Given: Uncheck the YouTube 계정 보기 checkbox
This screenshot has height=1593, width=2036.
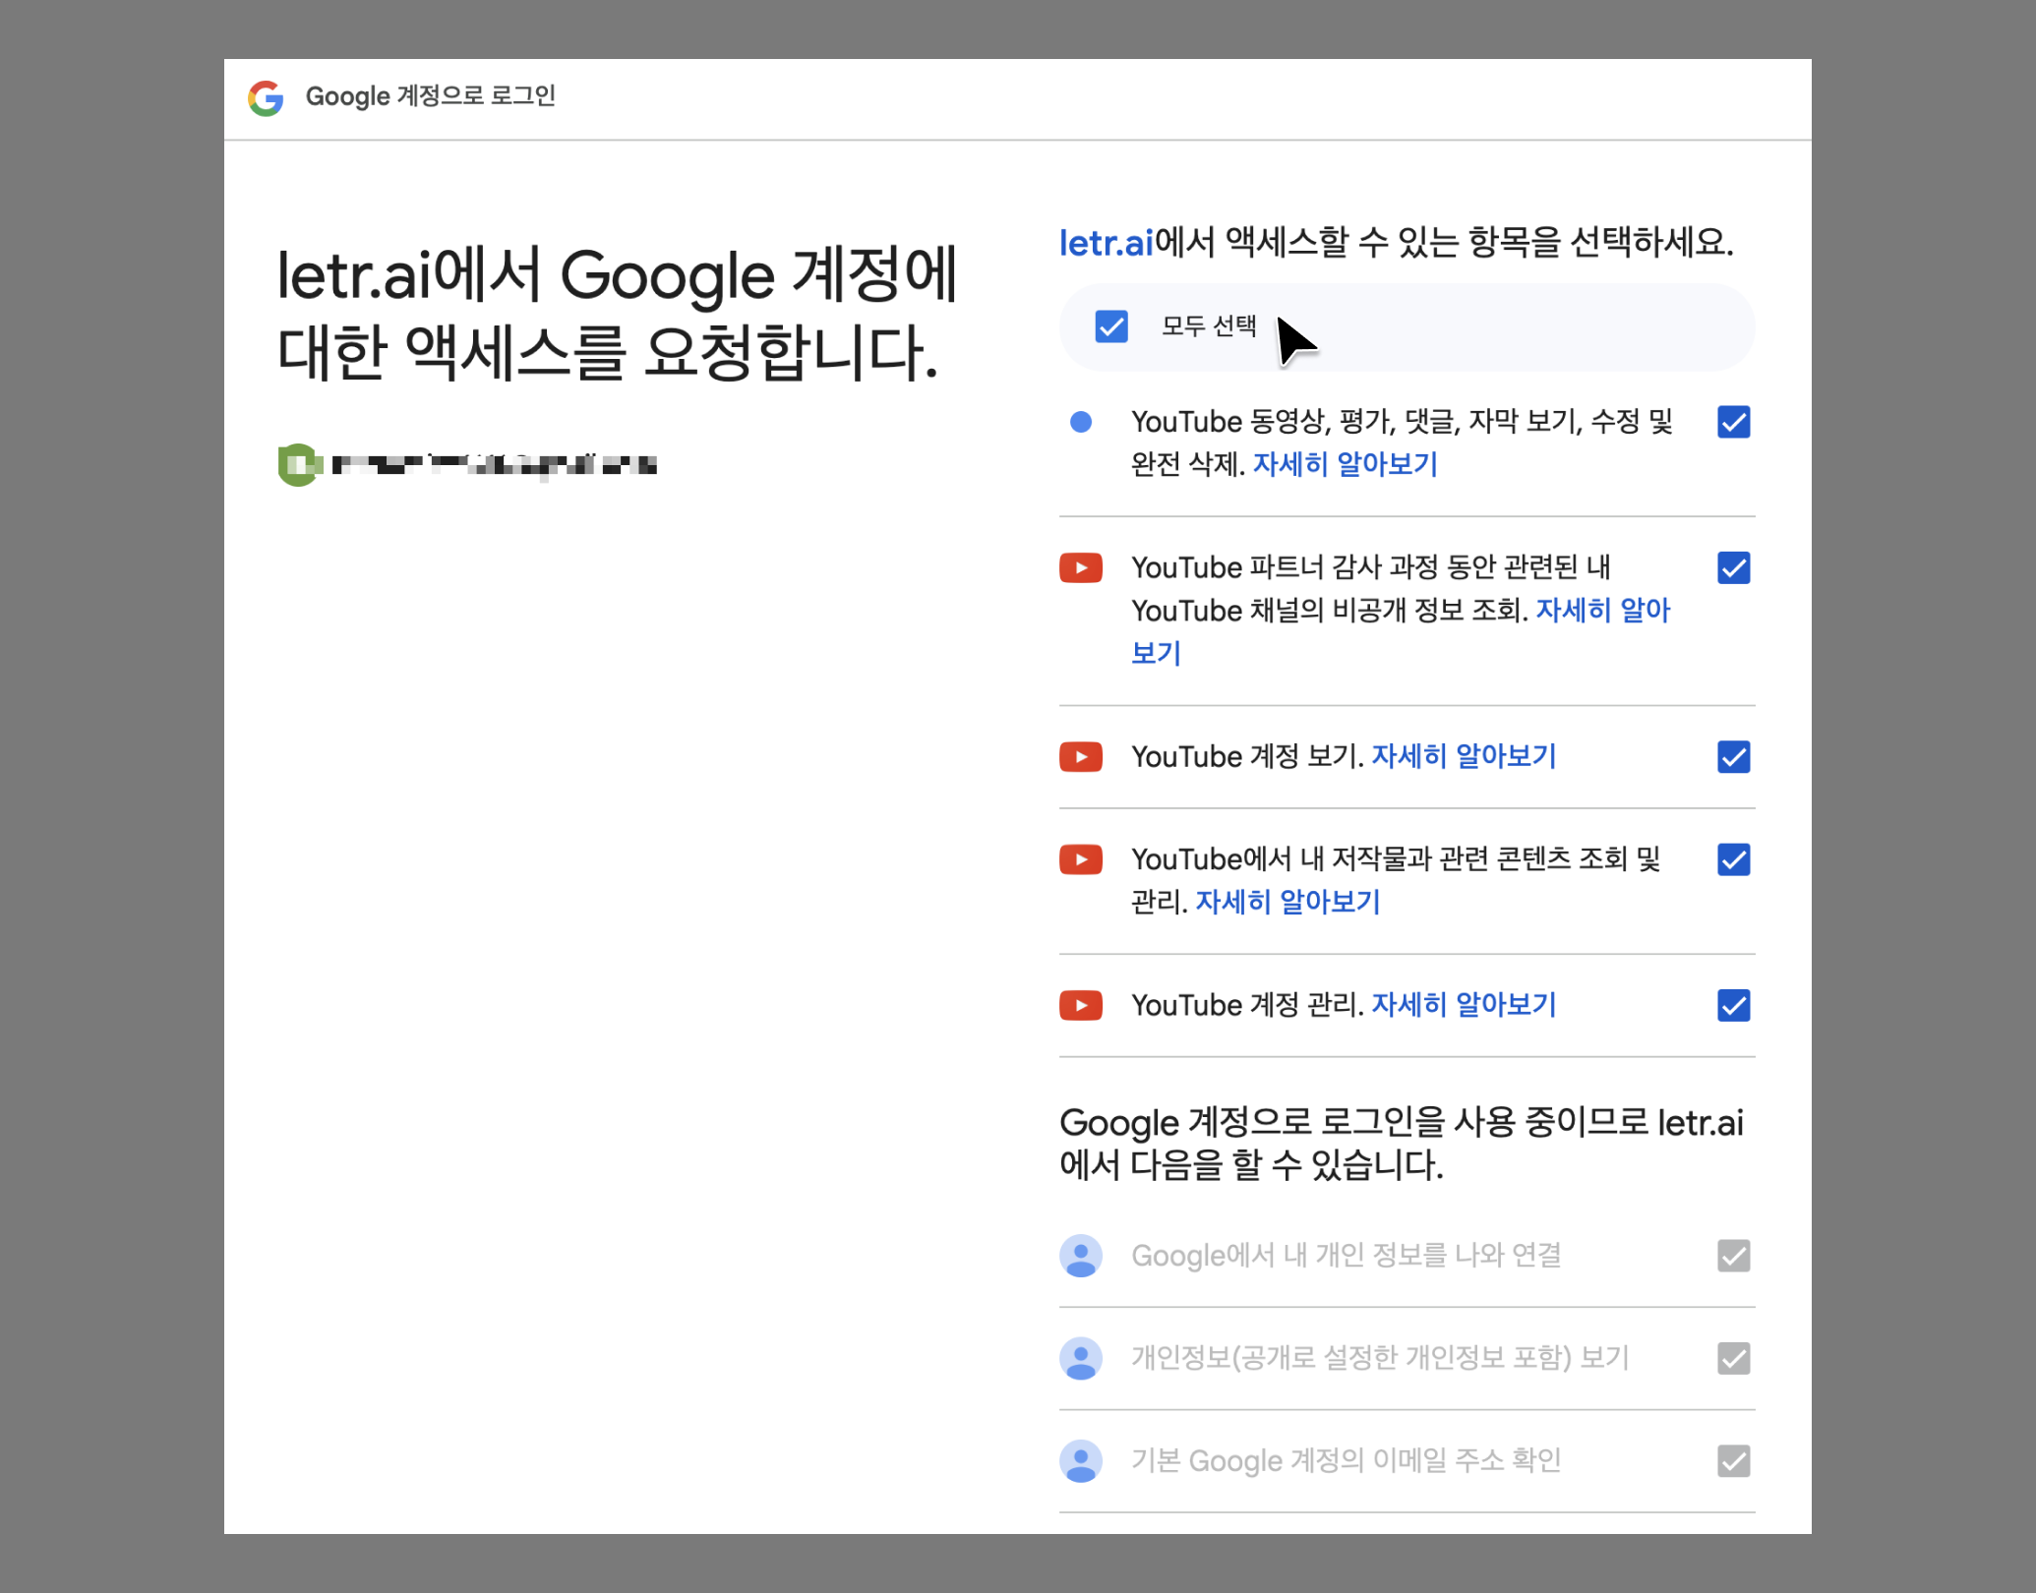Looking at the screenshot, I should tap(1733, 756).
